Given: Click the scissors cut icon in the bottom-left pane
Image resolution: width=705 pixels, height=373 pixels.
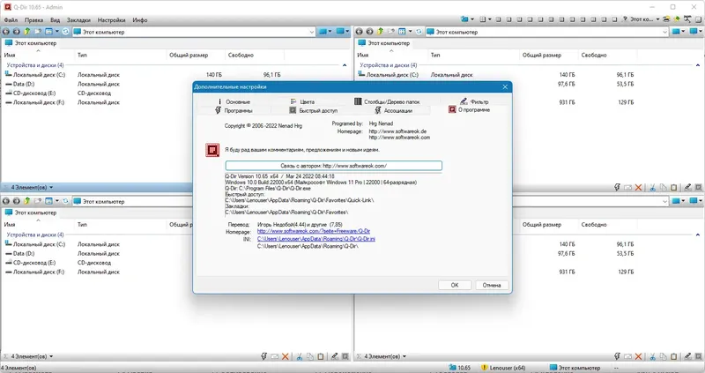Looking at the screenshot, I should click(x=300, y=356).
